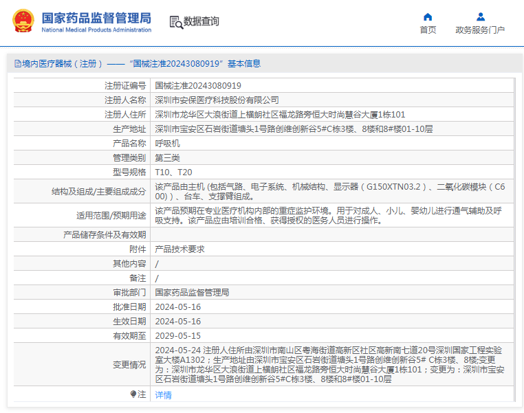Click the 批准日期 label
This screenshot has width=524, height=413.
coord(129,306)
